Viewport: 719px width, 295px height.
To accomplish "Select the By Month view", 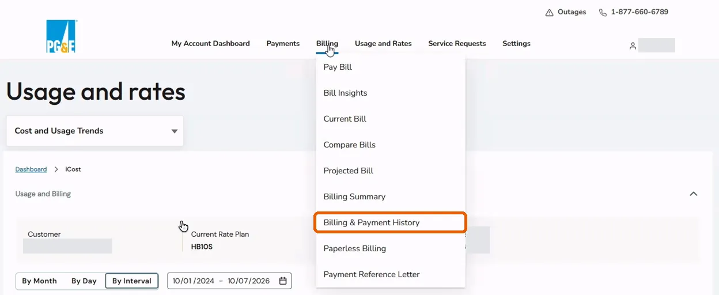I will (40, 281).
